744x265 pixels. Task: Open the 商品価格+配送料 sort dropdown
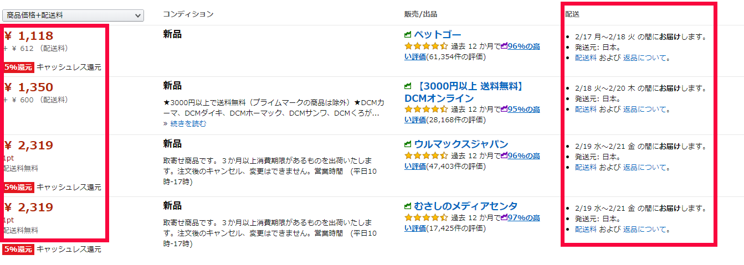click(73, 15)
